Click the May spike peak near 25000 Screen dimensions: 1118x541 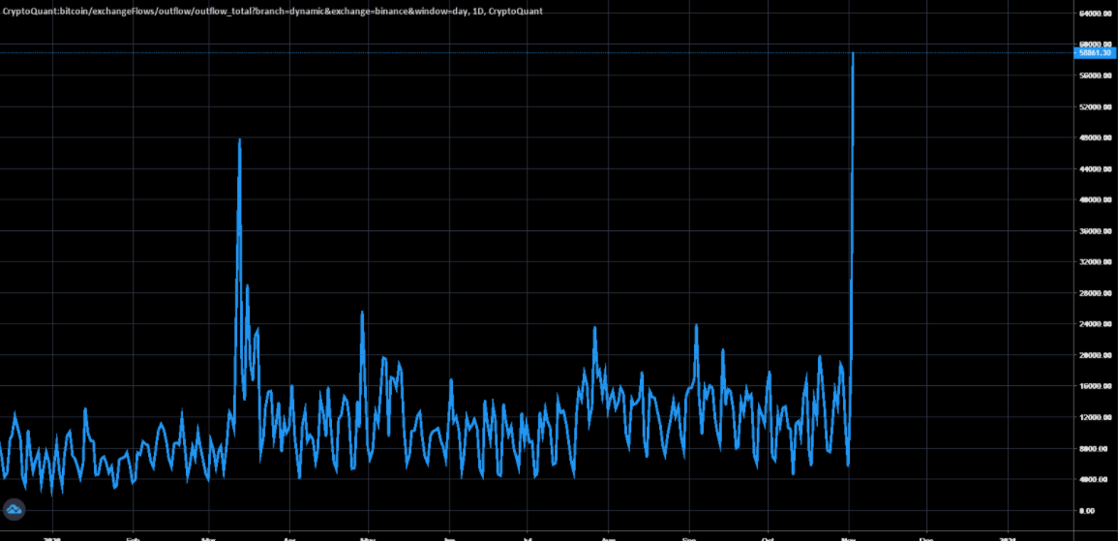coord(362,313)
